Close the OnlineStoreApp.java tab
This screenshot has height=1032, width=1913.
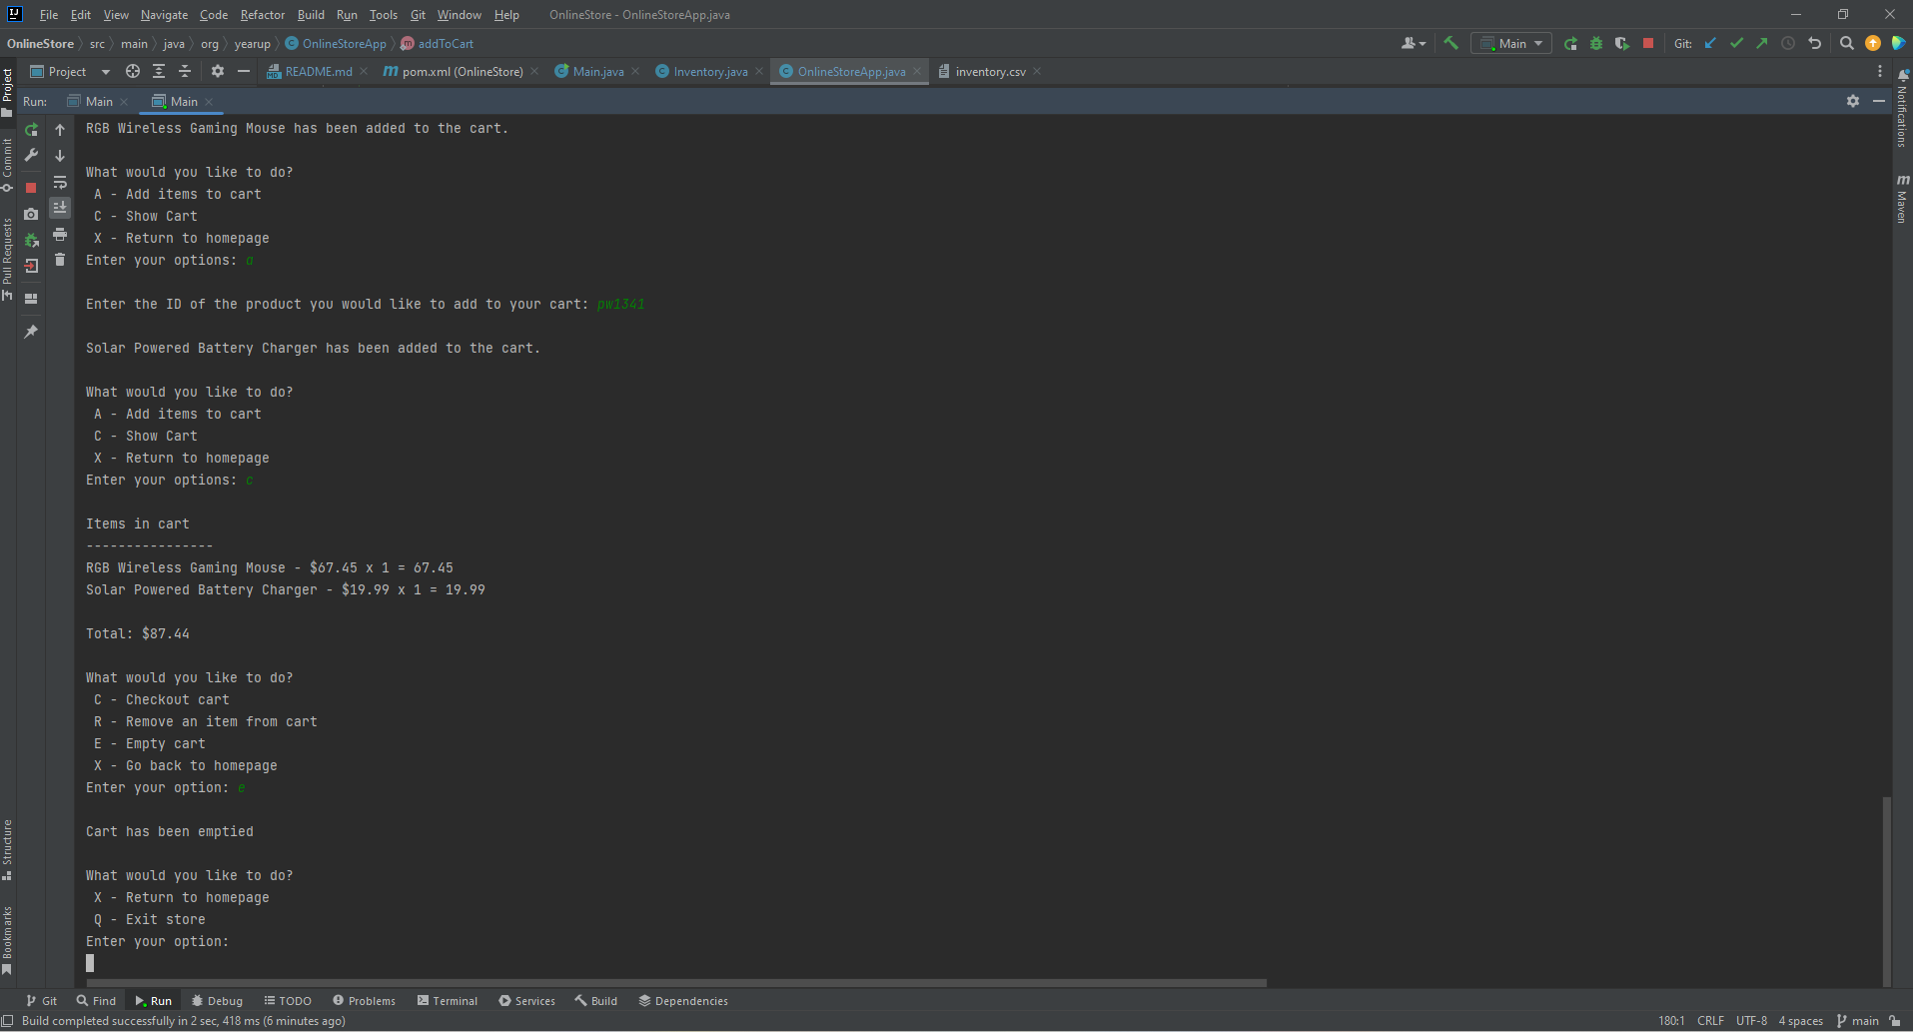click(917, 72)
